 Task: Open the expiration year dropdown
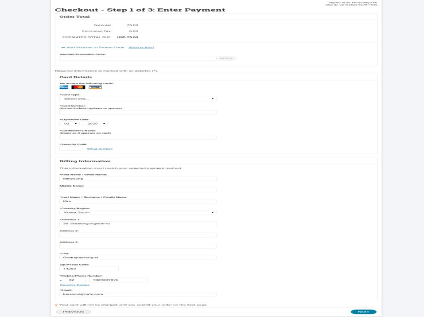tap(96, 124)
